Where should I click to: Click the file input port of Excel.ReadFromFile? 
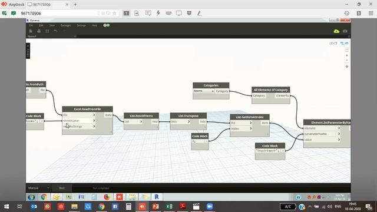coord(79,115)
